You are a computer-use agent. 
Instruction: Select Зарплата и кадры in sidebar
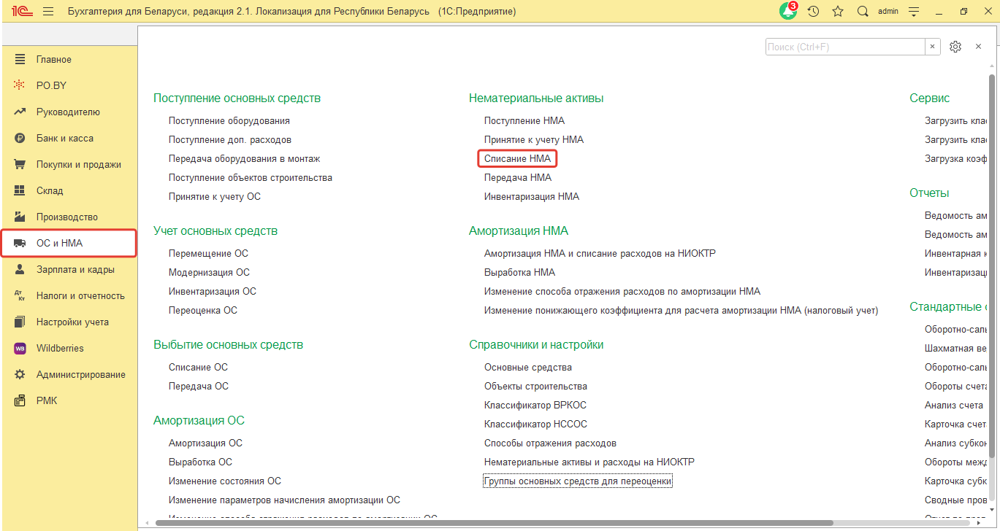[75, 270]
